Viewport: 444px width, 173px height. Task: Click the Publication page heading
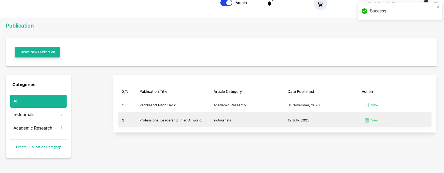pyautogui.click(x=20, y=26)
